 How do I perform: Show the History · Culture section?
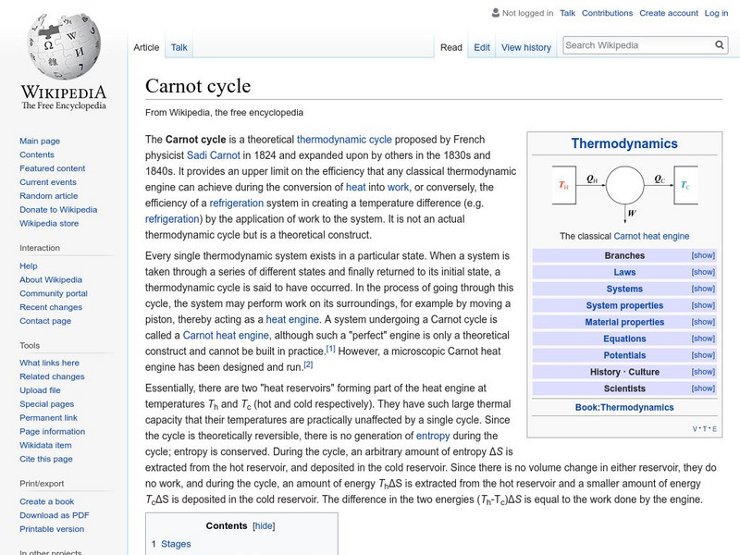click(x=703, y=372)
